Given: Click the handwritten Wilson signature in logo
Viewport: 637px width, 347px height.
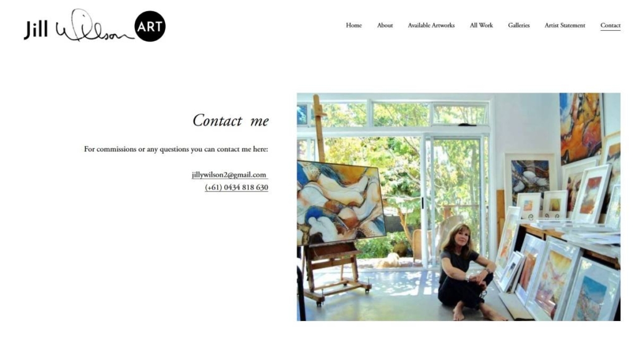Looking at the screenshot, I should coord(94,27).
